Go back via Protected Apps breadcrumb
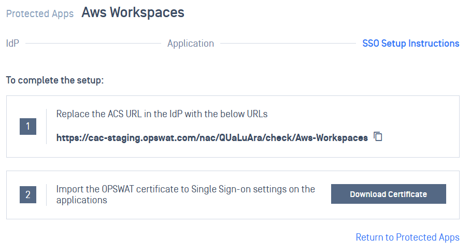The width and height of the screenshot is (470, 252). [x=40, y=14]
